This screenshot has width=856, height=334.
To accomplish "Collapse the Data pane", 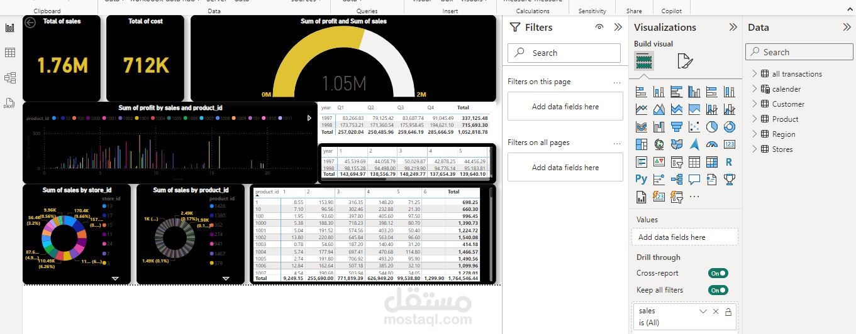I will click(x=847, y=27).
